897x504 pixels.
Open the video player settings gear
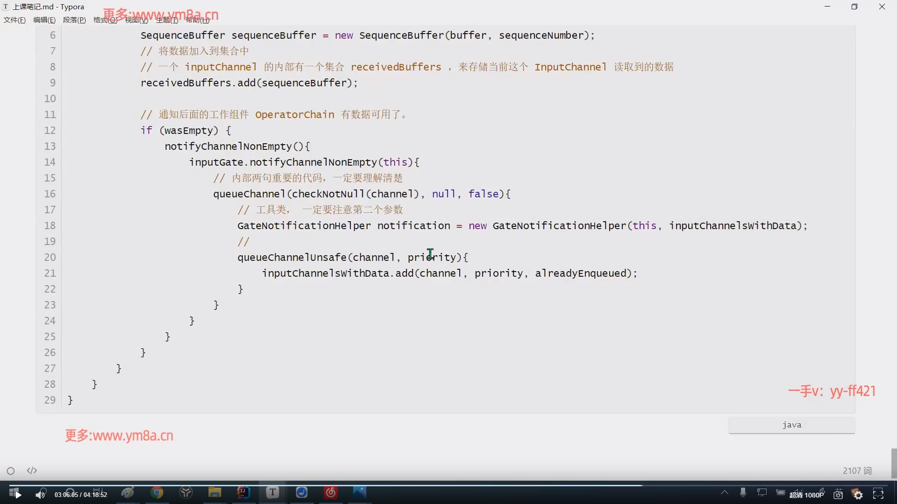(858, 494)
